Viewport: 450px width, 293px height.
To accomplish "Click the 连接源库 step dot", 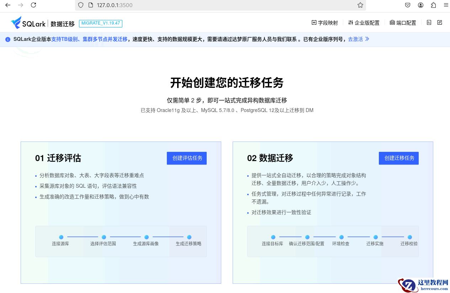I will pyautogui.click(x=61, y=237).
